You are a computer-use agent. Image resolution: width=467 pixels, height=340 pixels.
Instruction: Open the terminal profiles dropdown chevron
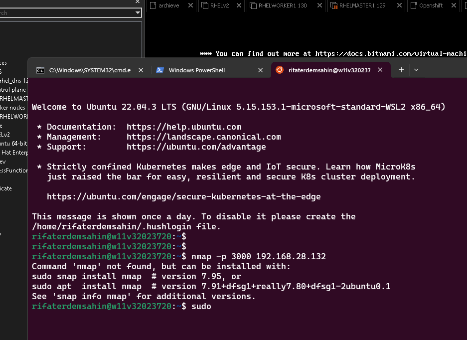416,70
